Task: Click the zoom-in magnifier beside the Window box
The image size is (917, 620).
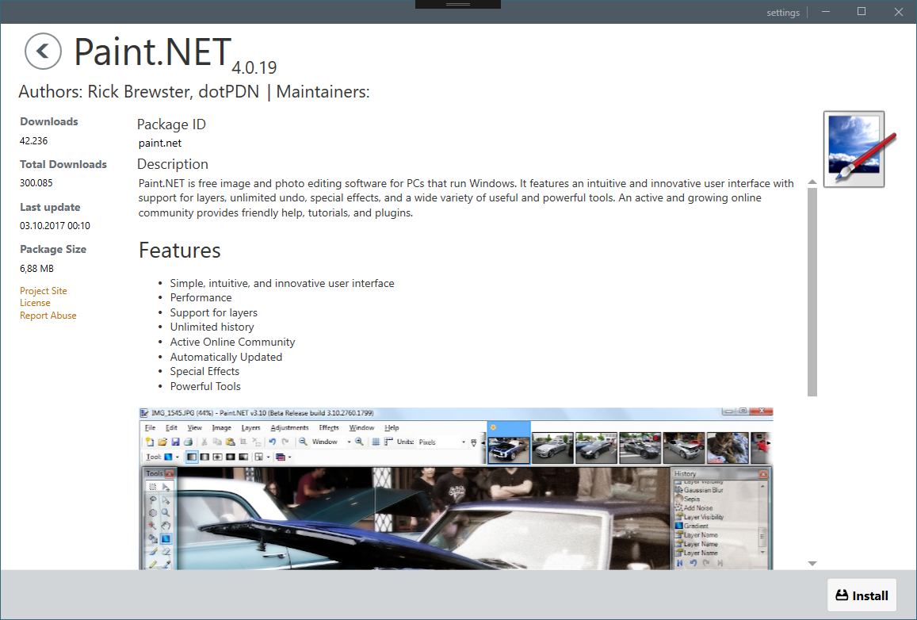Action: coord(360,442)
